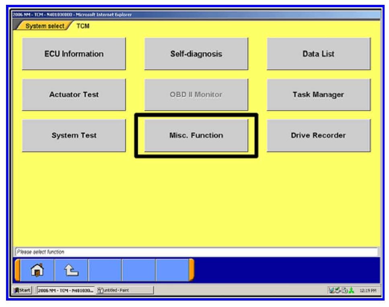Open Task Manager function

point(318,95)
